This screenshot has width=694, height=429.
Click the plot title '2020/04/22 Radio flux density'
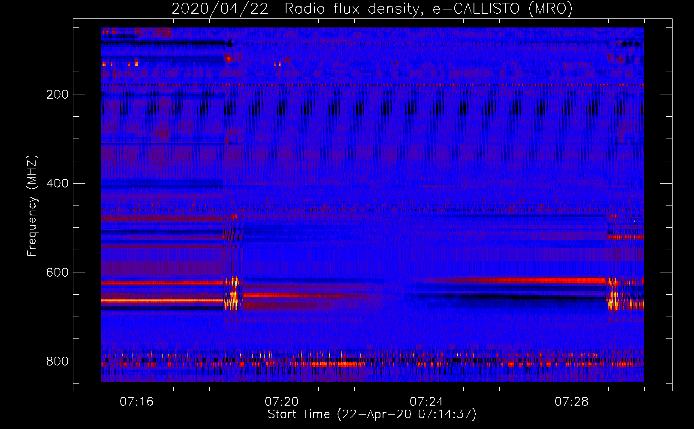[x=372, y=9]
